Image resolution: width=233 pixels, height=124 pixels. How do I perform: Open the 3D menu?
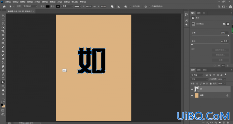[59, 2]
